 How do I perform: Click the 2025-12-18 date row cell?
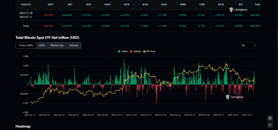[26, 13]
